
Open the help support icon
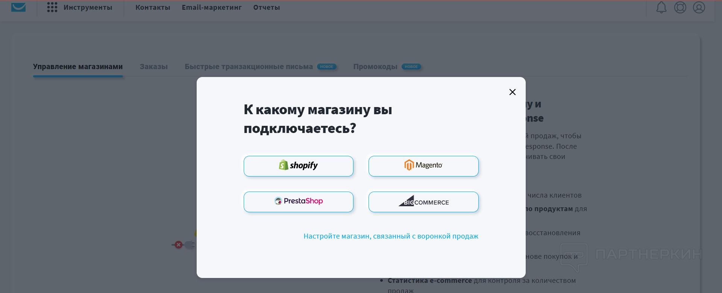tap(680, 8)
